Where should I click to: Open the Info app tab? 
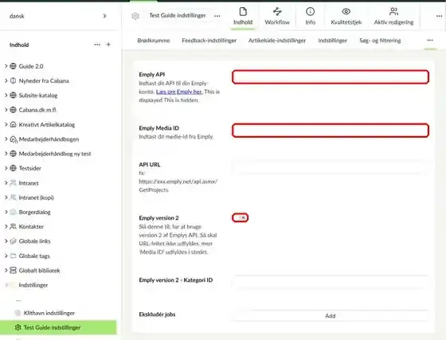tap(310, 16)
